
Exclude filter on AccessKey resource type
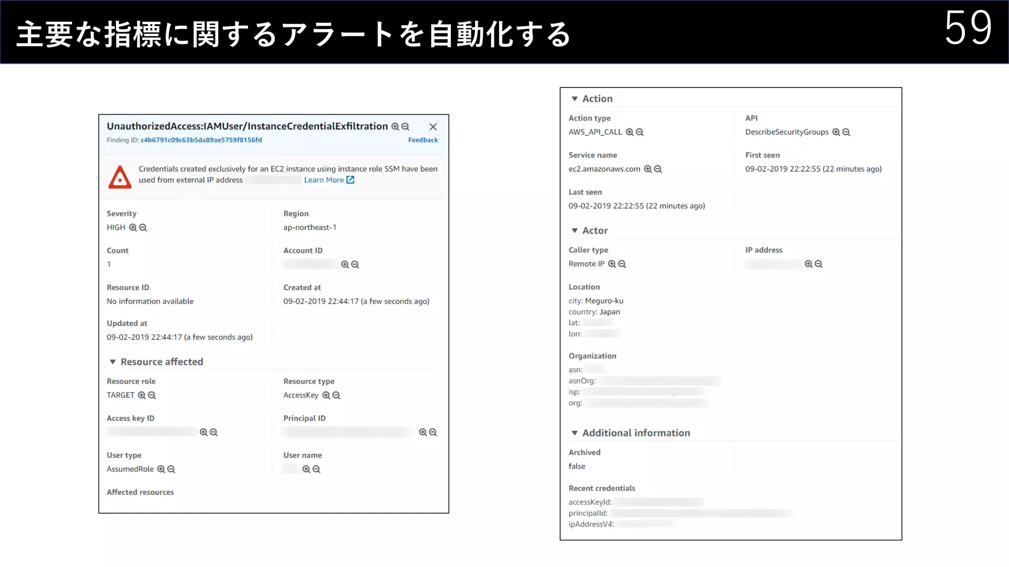(x=336, y=395)
